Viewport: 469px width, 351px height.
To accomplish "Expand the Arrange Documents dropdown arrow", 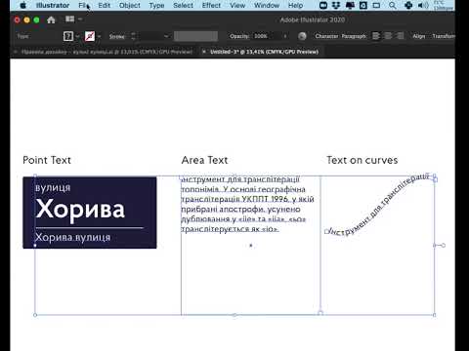I will [x=80, y=19].
